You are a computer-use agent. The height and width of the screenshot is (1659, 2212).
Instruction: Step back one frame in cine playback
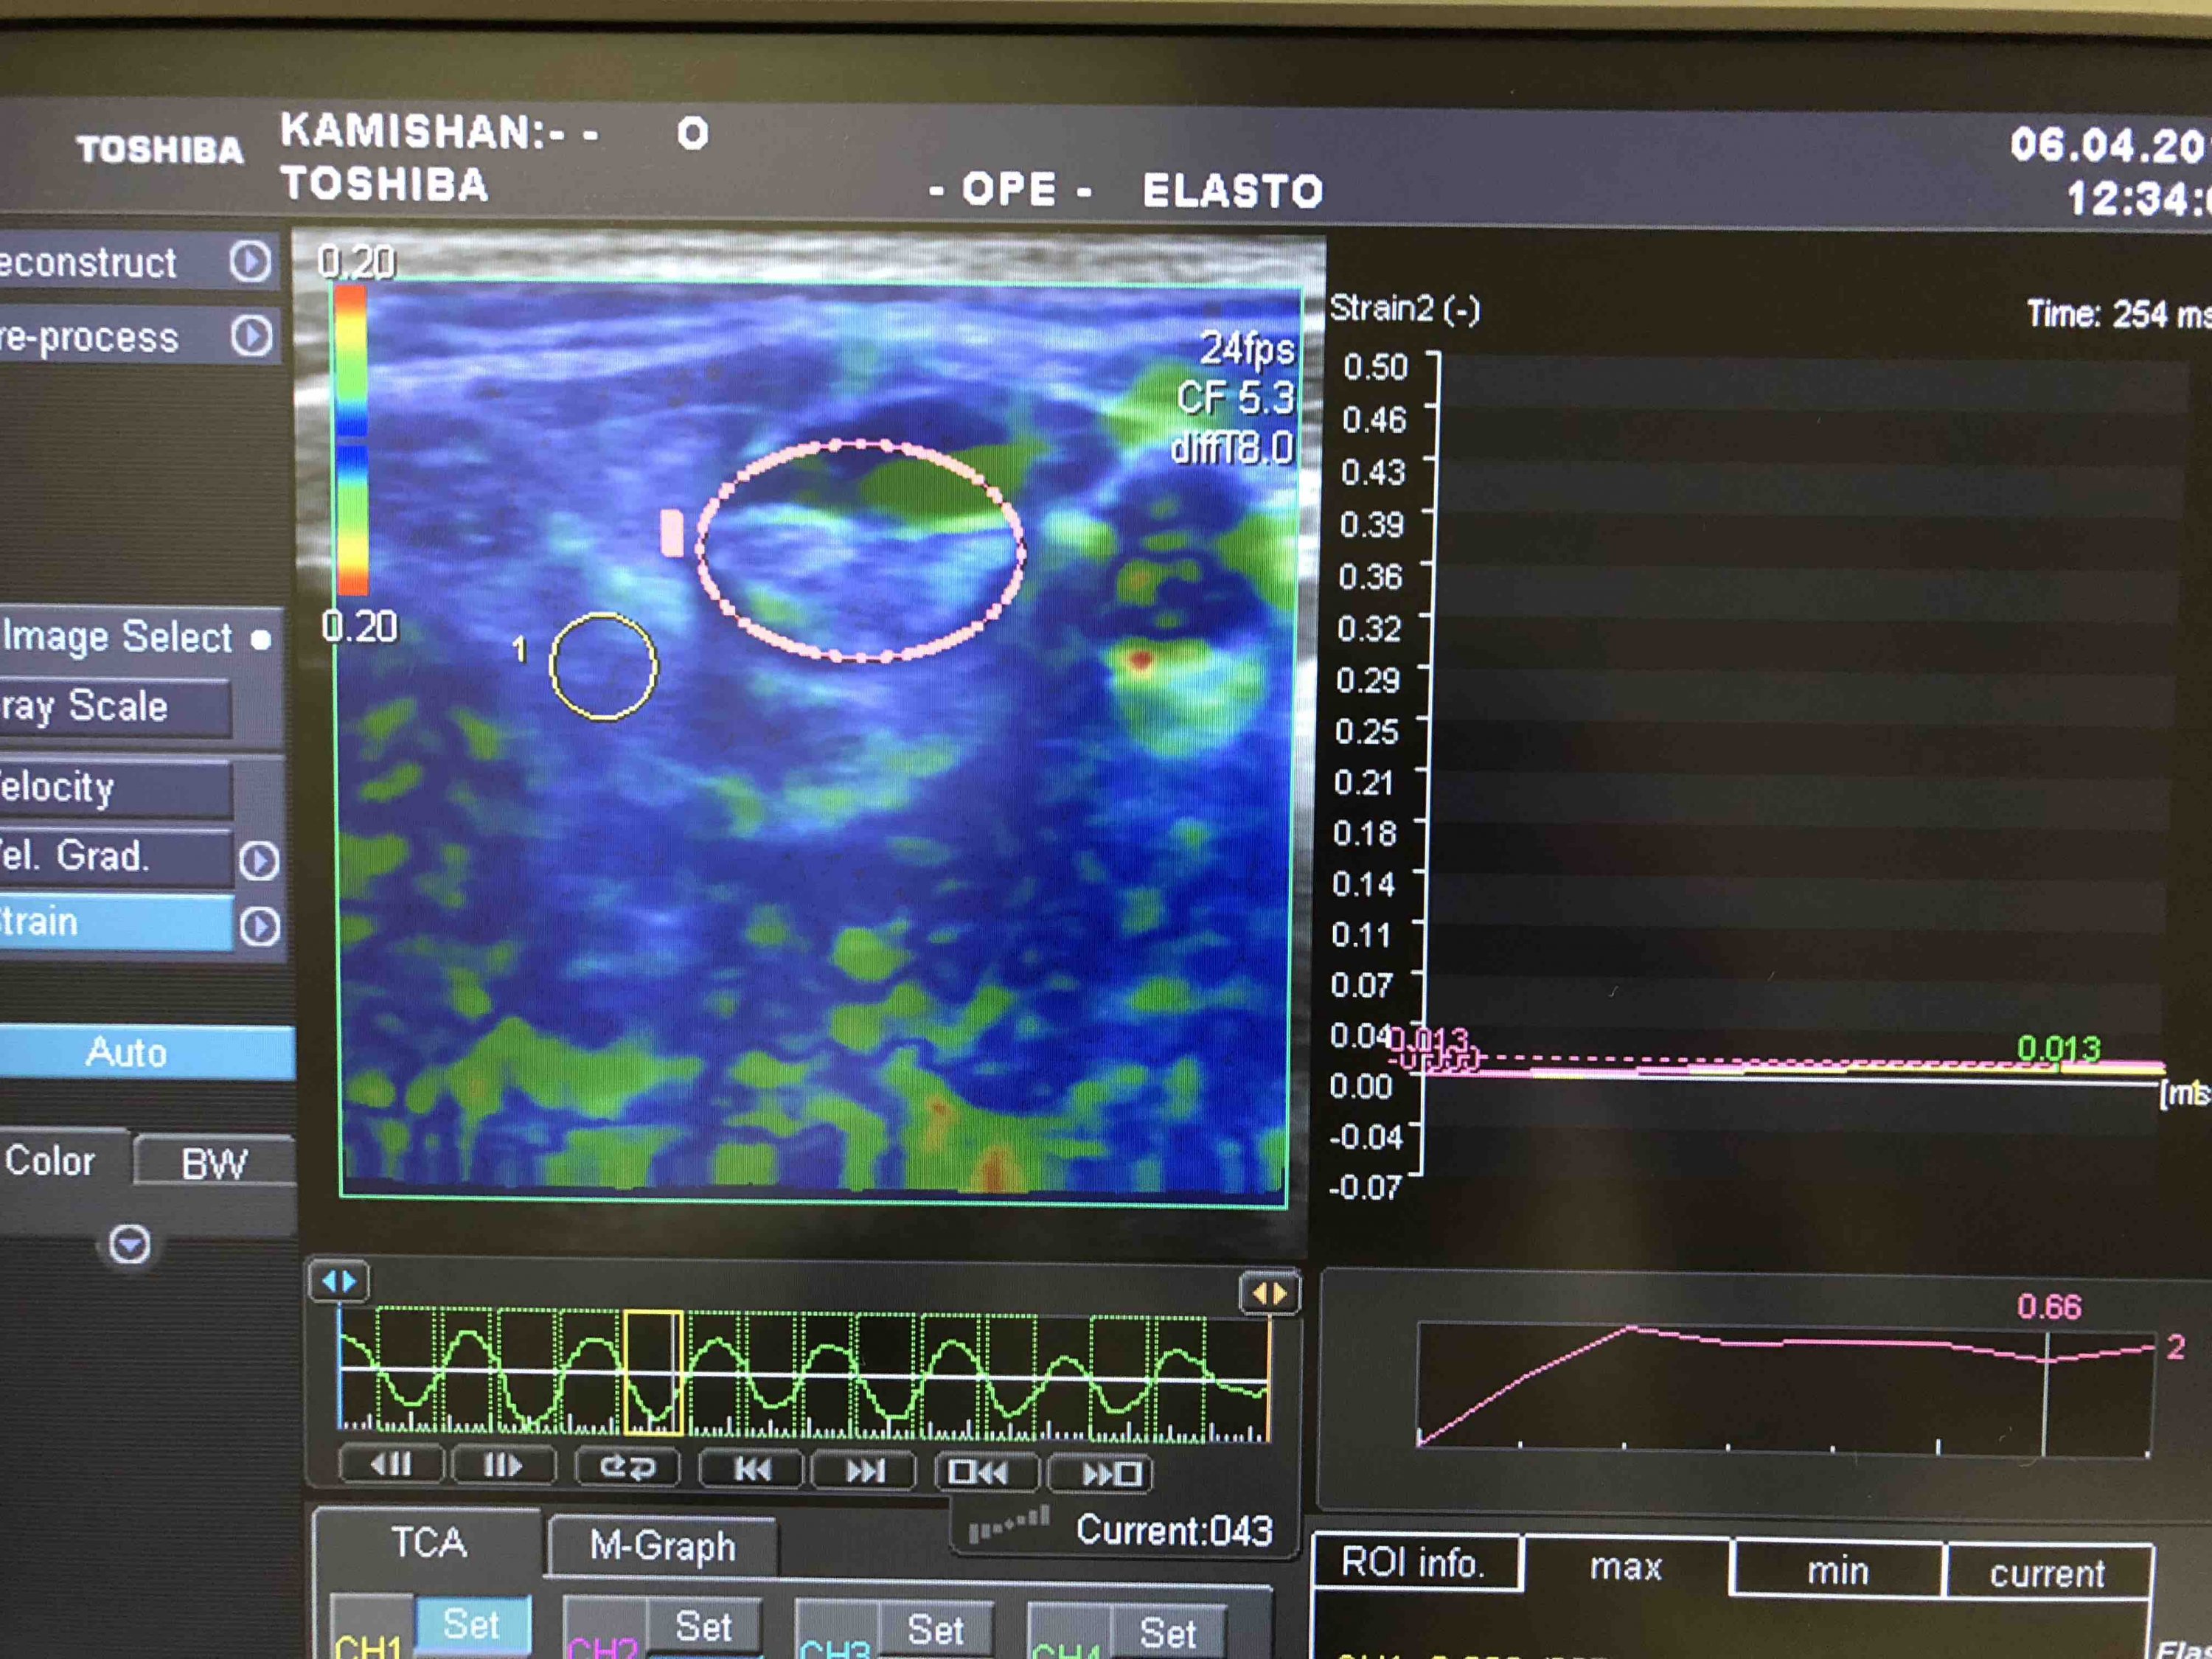tap(391, 1466)
